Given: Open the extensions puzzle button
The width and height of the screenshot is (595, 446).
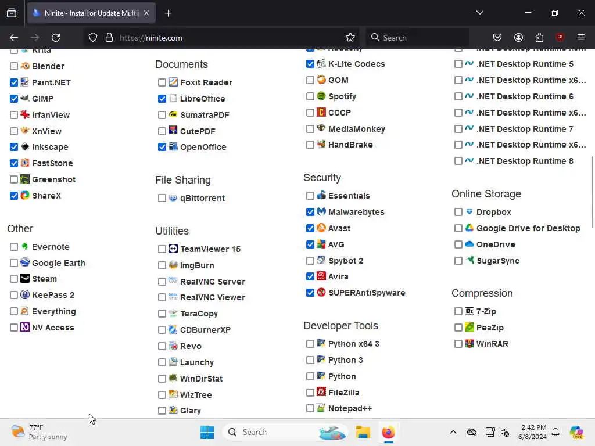Looking at the screenshot, I should tap(539, 37).
